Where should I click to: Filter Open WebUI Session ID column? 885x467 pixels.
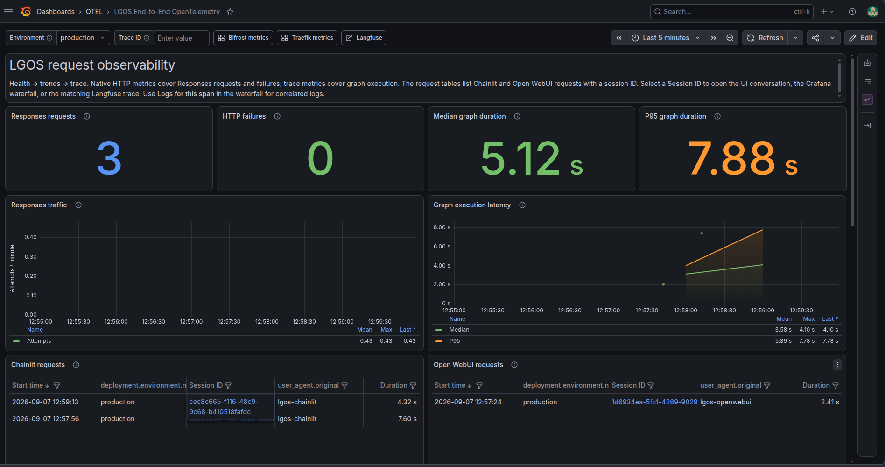tap(651, 386)
